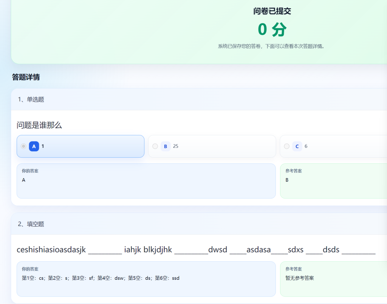Click 你的答案 label in question 1

(30, 171)
